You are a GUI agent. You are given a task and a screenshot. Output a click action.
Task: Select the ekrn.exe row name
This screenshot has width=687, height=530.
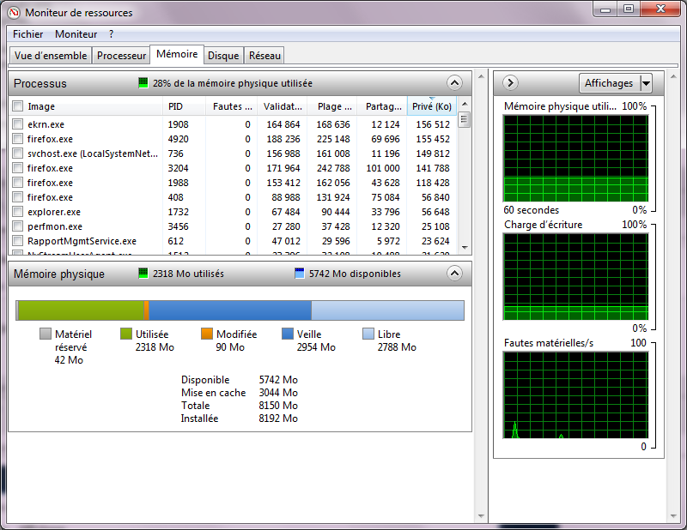(x=46, y=124)
